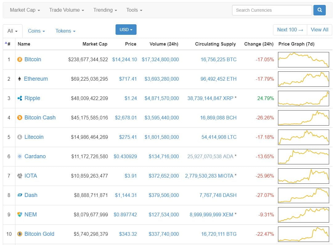
Task: Open Ripple's 7-day price graph
Action: [303, 98]
